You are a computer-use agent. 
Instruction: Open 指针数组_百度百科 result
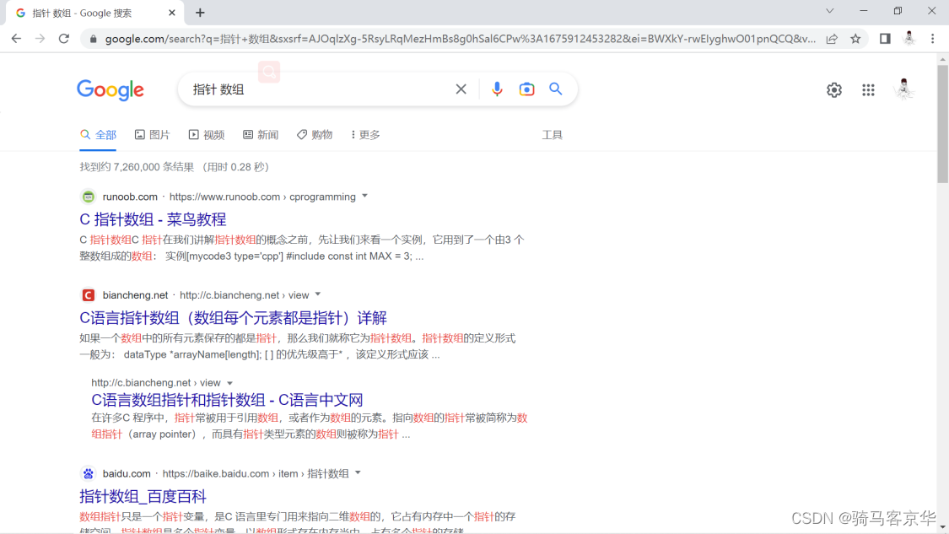143,497
